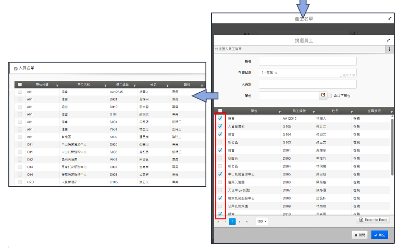The image size is (401, 248).
Task: Open the 人員別 selection field
Action: (307, 84)
